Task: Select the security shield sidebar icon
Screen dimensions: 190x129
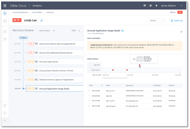Action: click(5, 13)
